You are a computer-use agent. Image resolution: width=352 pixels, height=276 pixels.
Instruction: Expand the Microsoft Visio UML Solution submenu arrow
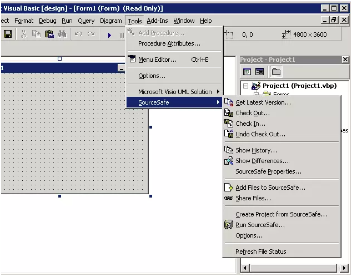click(218, 92)
